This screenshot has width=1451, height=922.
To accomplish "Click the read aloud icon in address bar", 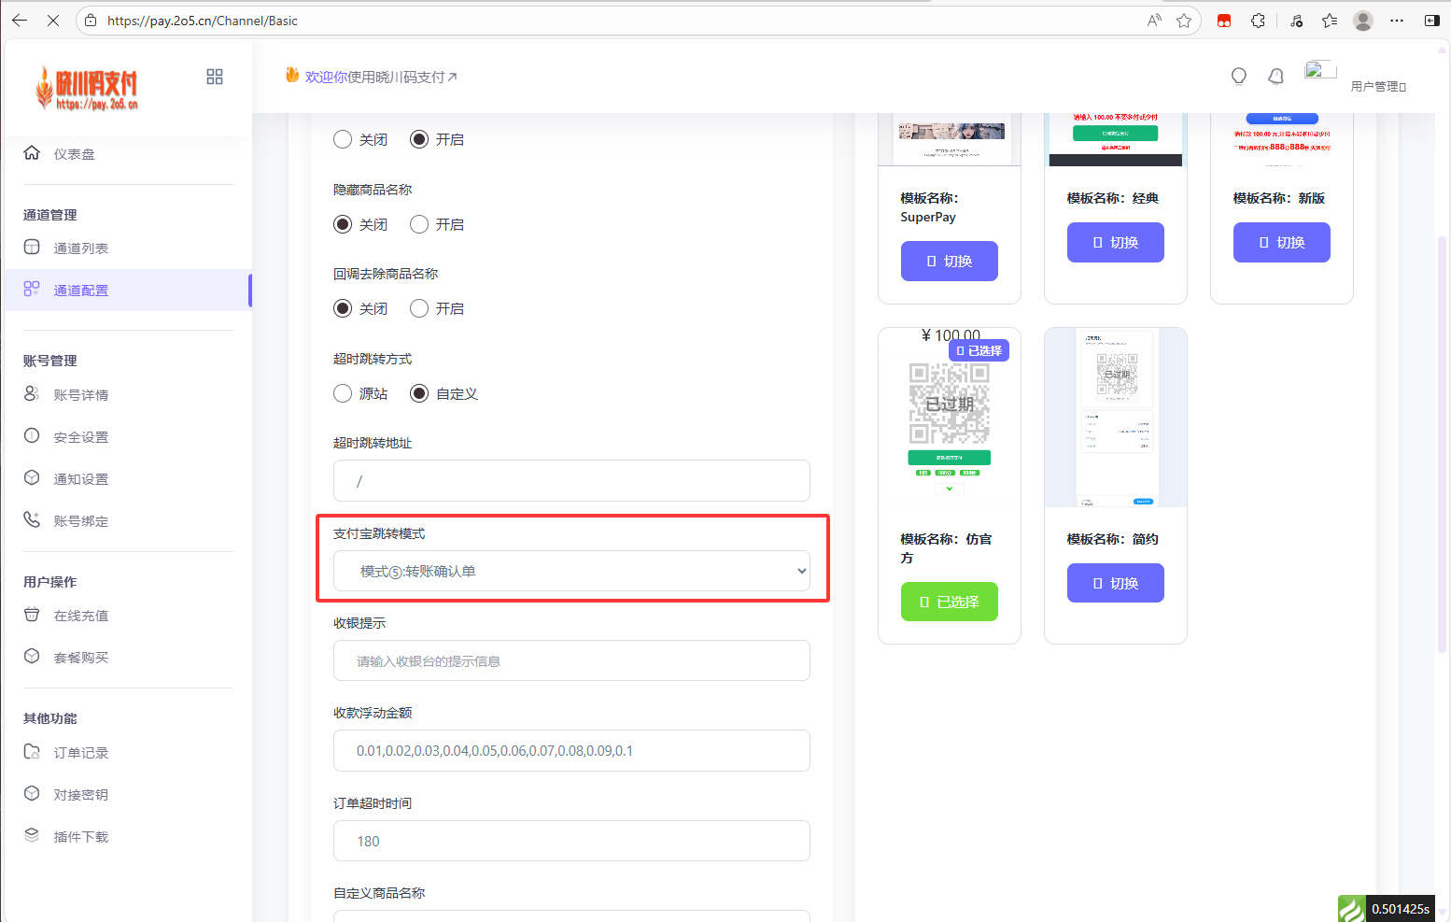I will (1155, 21).
